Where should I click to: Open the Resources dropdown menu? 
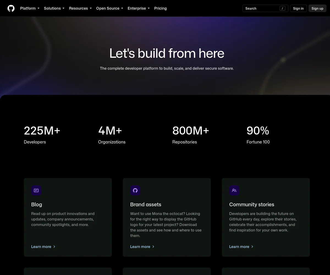click(x=80, y=8)
